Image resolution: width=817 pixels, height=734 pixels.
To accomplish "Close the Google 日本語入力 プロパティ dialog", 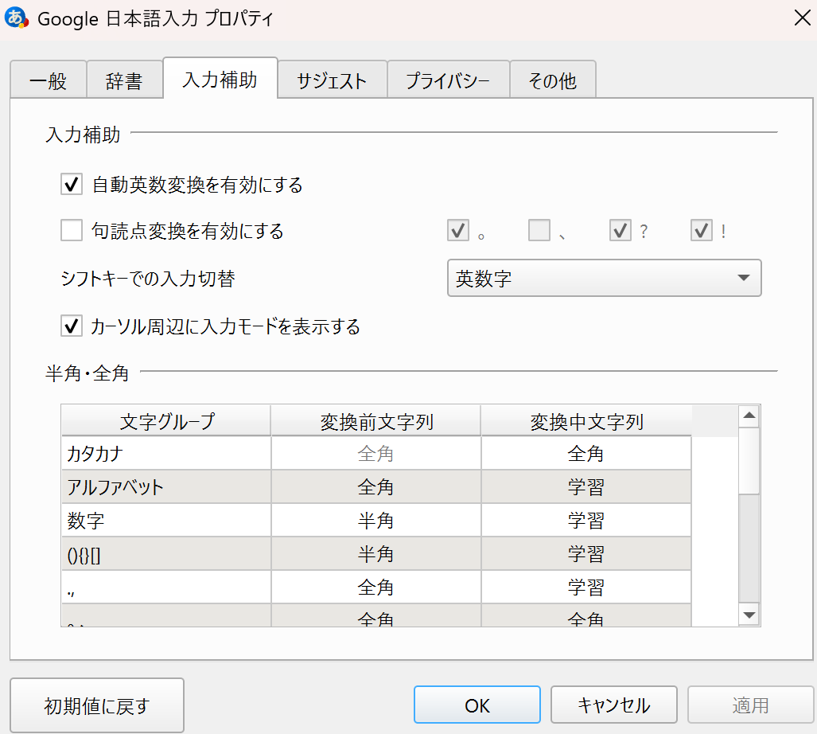I will [x=802, y=18].
